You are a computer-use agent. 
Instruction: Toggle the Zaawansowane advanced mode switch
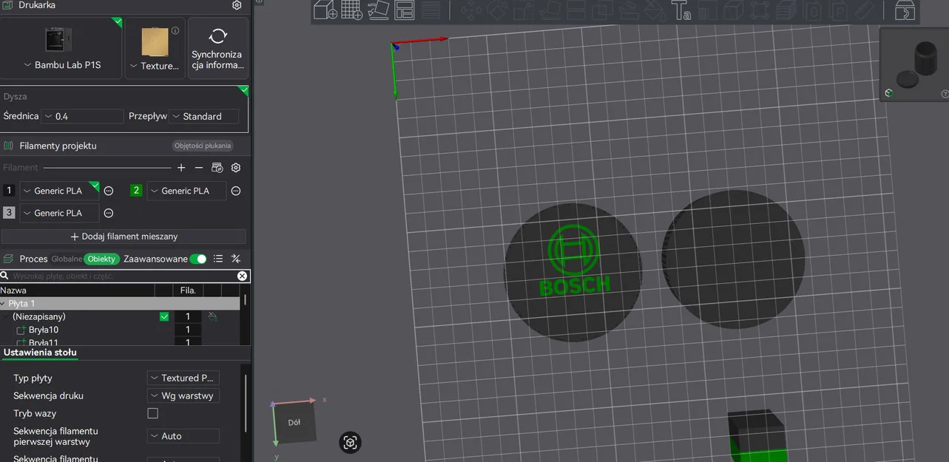tap(198, 259)
